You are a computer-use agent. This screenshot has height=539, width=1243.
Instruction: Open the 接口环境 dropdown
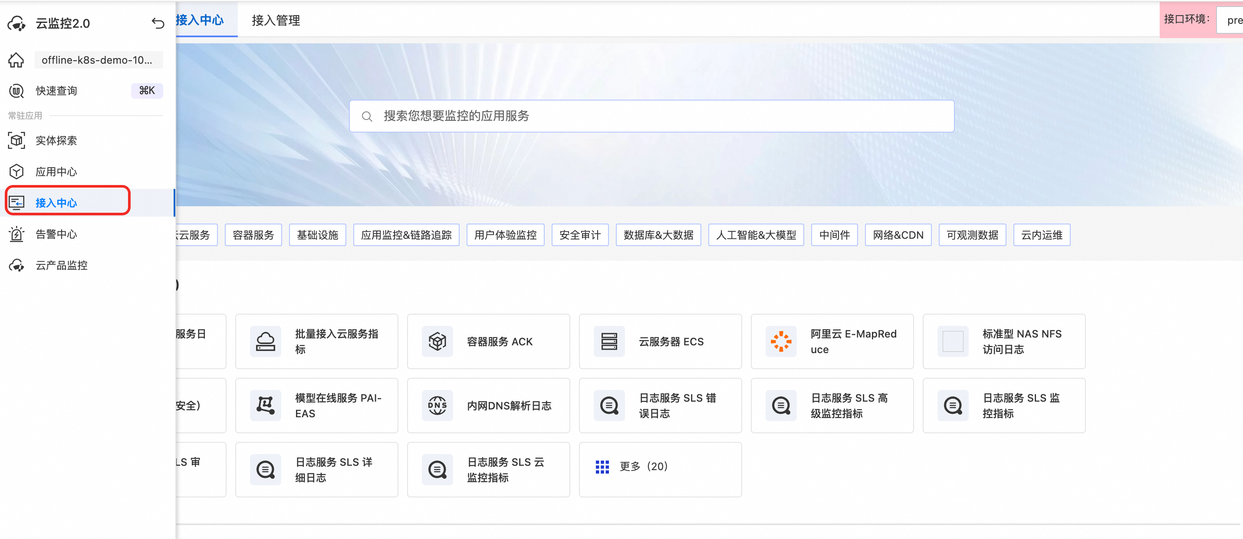(x=1230, y=20)
